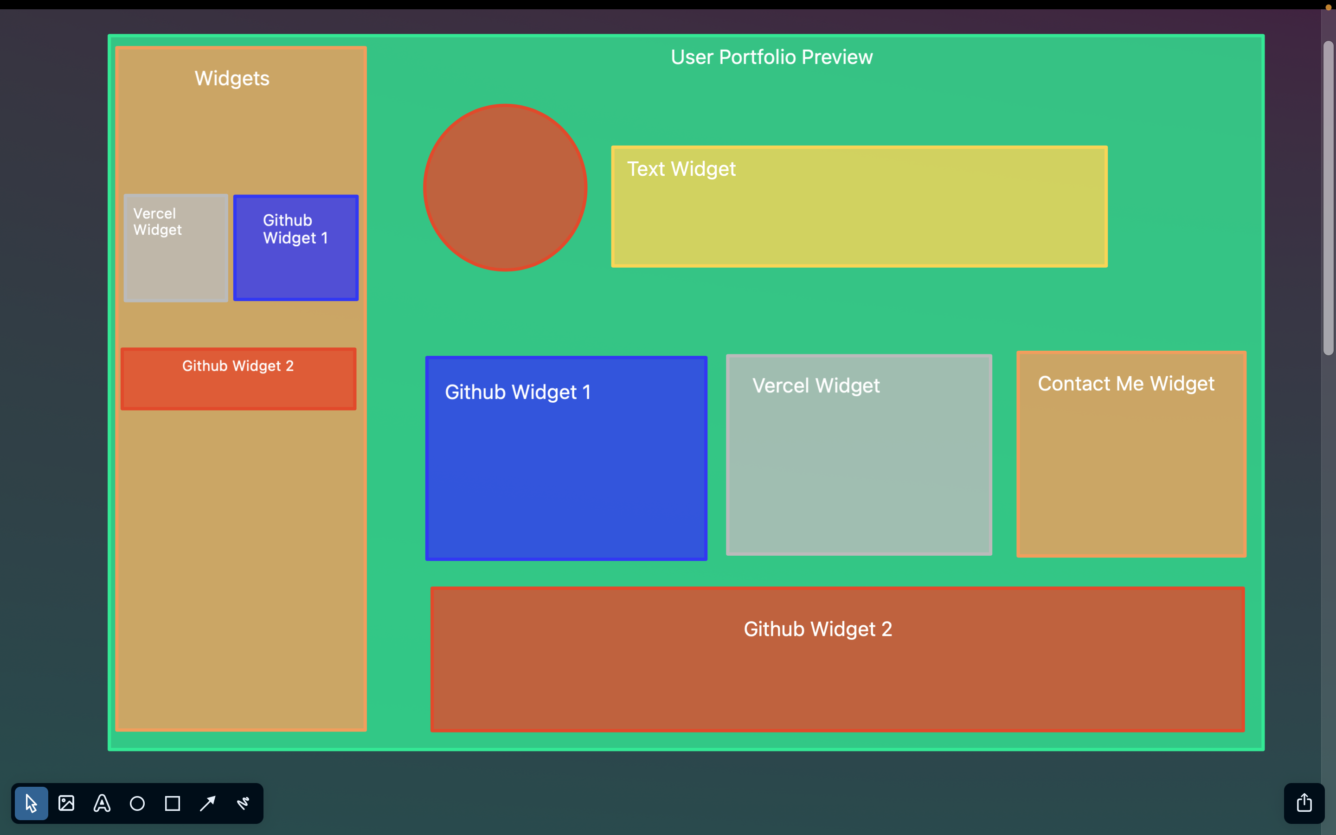Activate the text tool
1336x835 pixels.
102,803
